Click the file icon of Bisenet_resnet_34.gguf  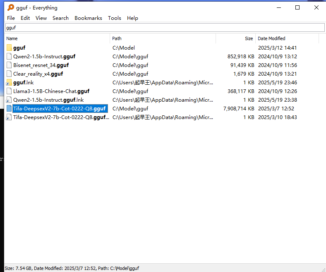pyautogui.click(x=9, y=65)
